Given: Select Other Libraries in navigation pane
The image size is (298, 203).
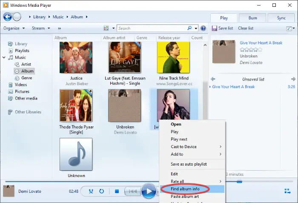Looking at the screenshot, I should point(28,112).
